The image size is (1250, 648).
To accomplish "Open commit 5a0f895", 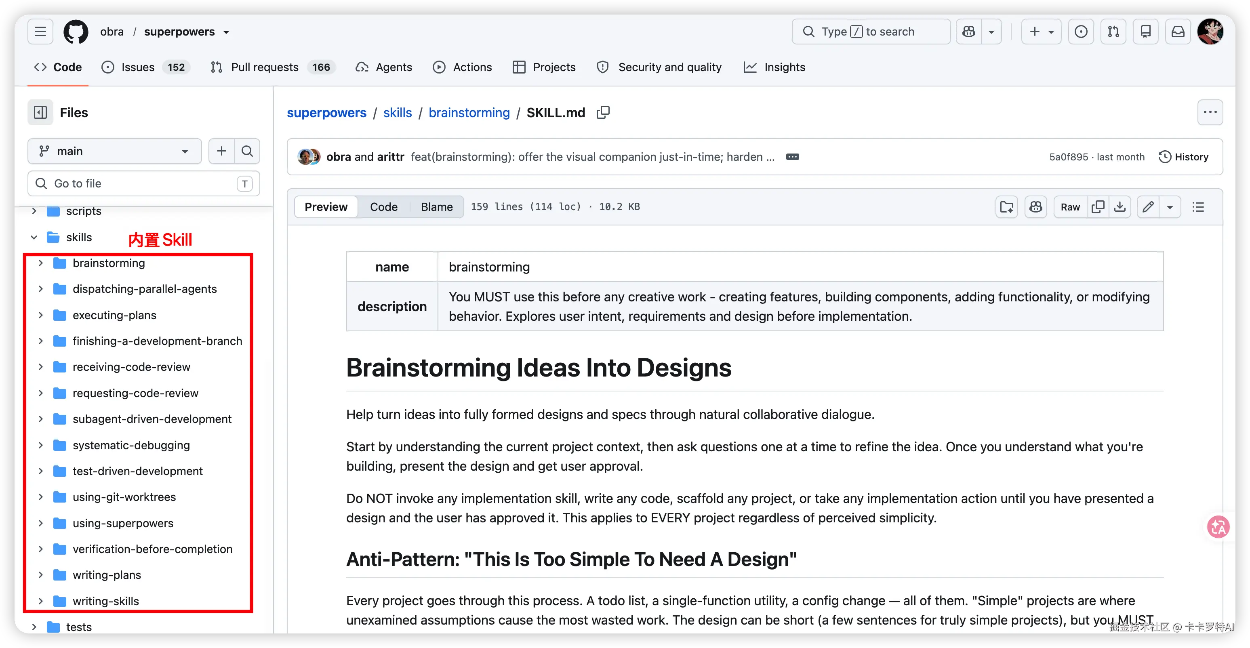I will [1069, 157].
